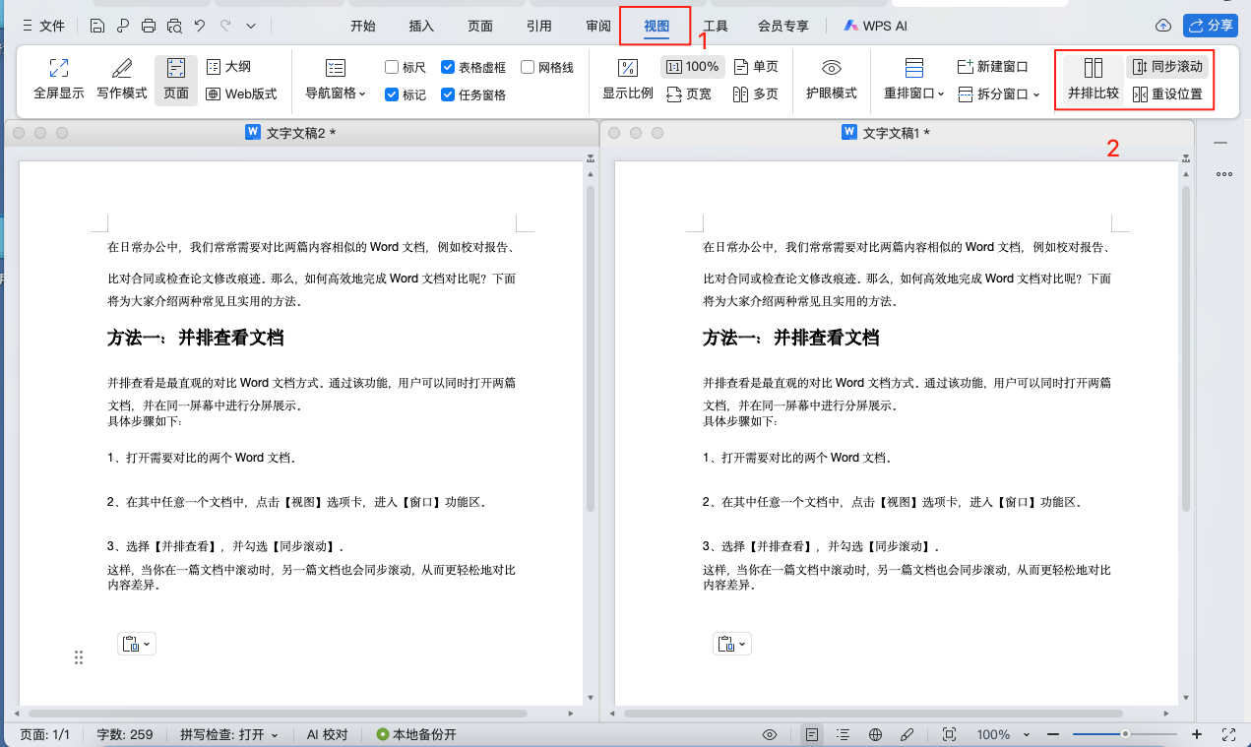Toggle eye protection icon in status bar
Image resolution: width=1251 pixels, height=747 pixels.
[x=770, y=734]
